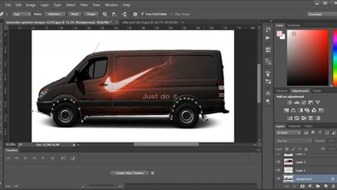The height and width of the screenshot is (190, 337).
Task: Click the Selection... button
Action: point(55,14)
